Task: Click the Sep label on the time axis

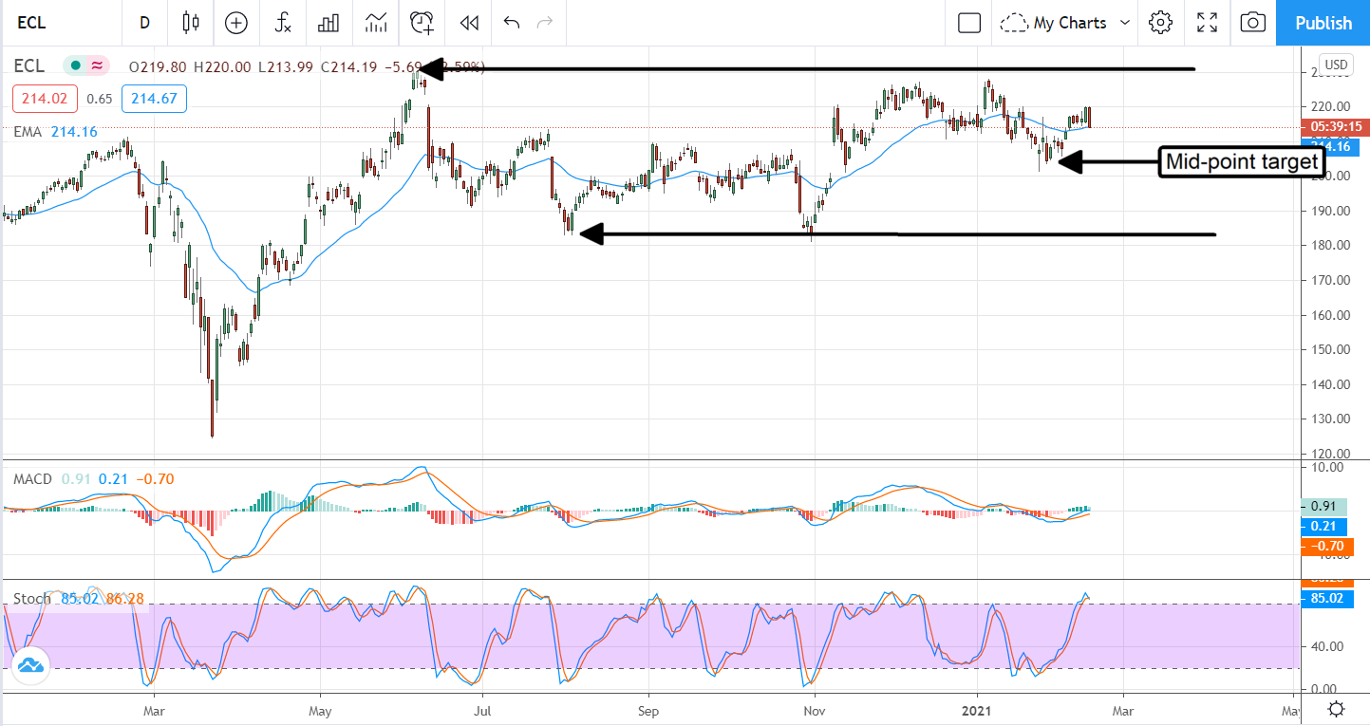Action: pyautogui.click(x=648, y=709)
